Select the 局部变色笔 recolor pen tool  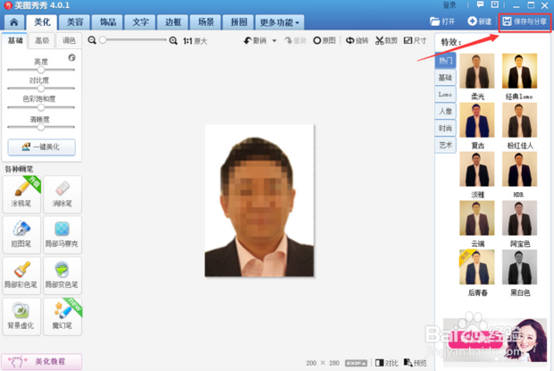coord(63,275)
